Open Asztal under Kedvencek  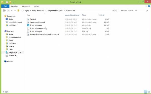click(11, 19)
